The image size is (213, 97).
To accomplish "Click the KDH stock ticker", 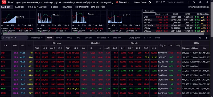I will (x=3, y=84).
